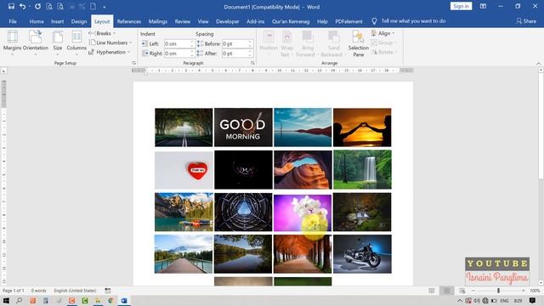Switch to Print Layout view
Screen dimensions: 544x306
tap(447, 291)
